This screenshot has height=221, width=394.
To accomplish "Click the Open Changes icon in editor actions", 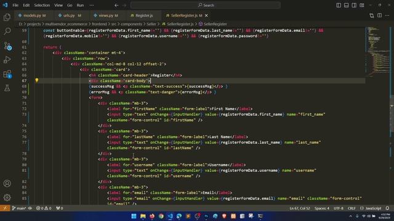I will (372, 15).
